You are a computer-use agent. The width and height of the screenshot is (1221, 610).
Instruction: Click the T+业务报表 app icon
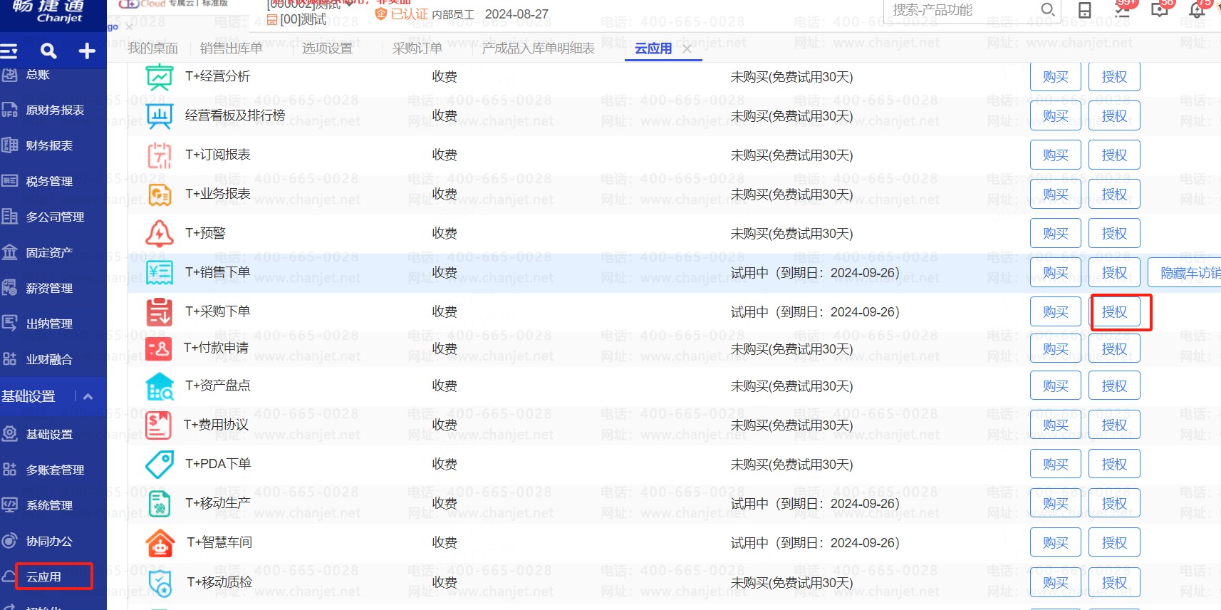[160, 195]
